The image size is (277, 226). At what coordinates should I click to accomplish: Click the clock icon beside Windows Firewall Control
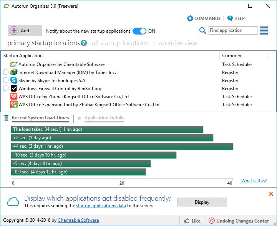[x=6, y=89]
